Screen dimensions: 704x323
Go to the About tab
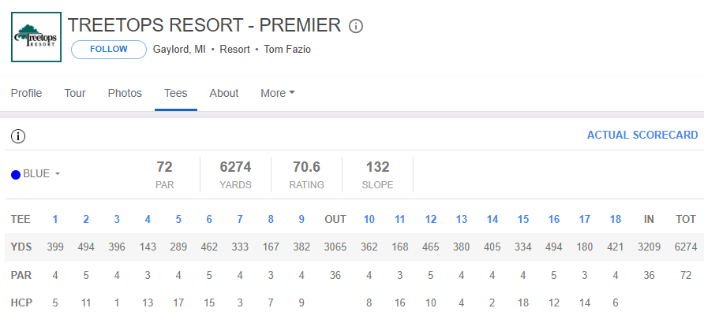tap(223, 93)
